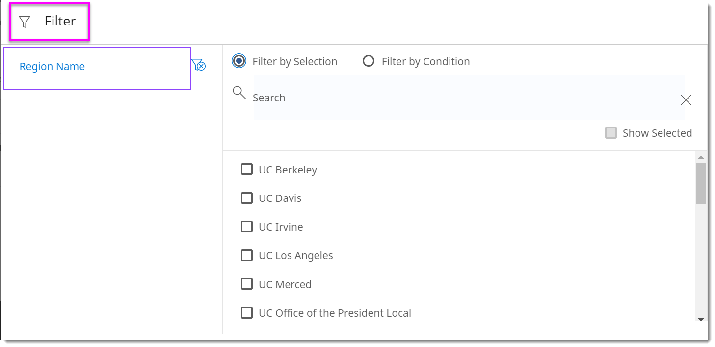
Task: Check the UC Davis checkbox
Action: coord(247,198)
